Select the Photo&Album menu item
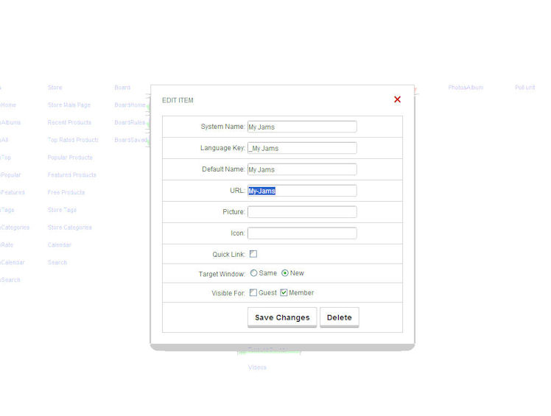Viewport: 551px width, 416px height. tap(466, 88)
